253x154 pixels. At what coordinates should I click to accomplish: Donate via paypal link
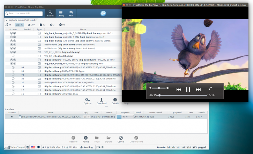point(202,147)
